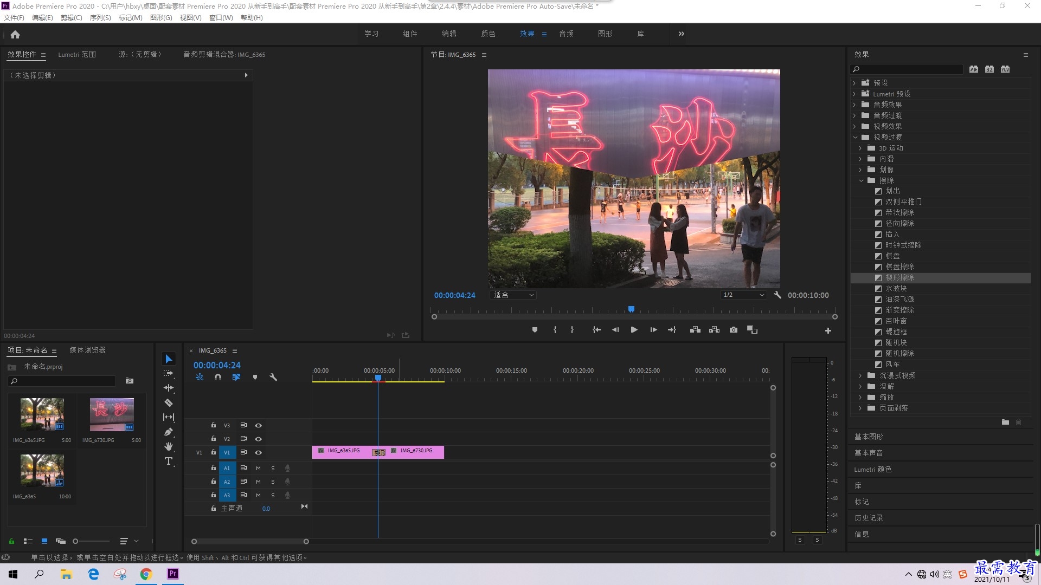Image resolution: width=1041 pixels, height=585 pixels.
Task: Toggle timeline snap magnet icon
Action: [x=217, y=377]
